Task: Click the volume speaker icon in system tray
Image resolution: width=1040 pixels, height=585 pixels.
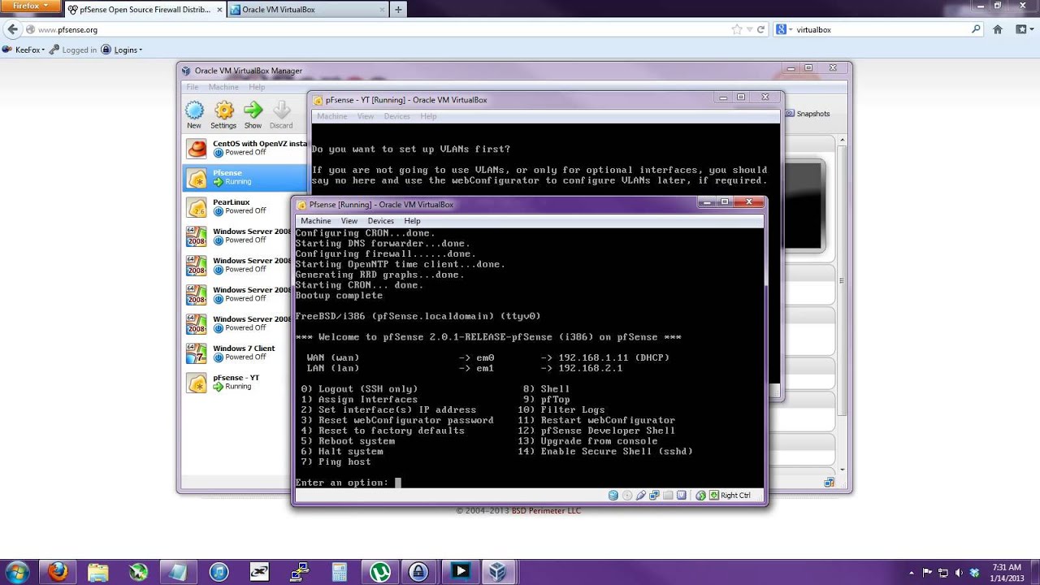Action: (960, 571)
